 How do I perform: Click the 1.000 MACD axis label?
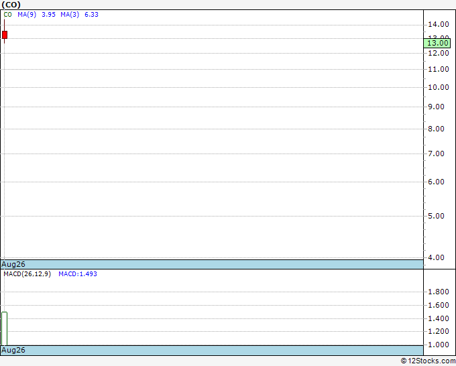point(439,345)
